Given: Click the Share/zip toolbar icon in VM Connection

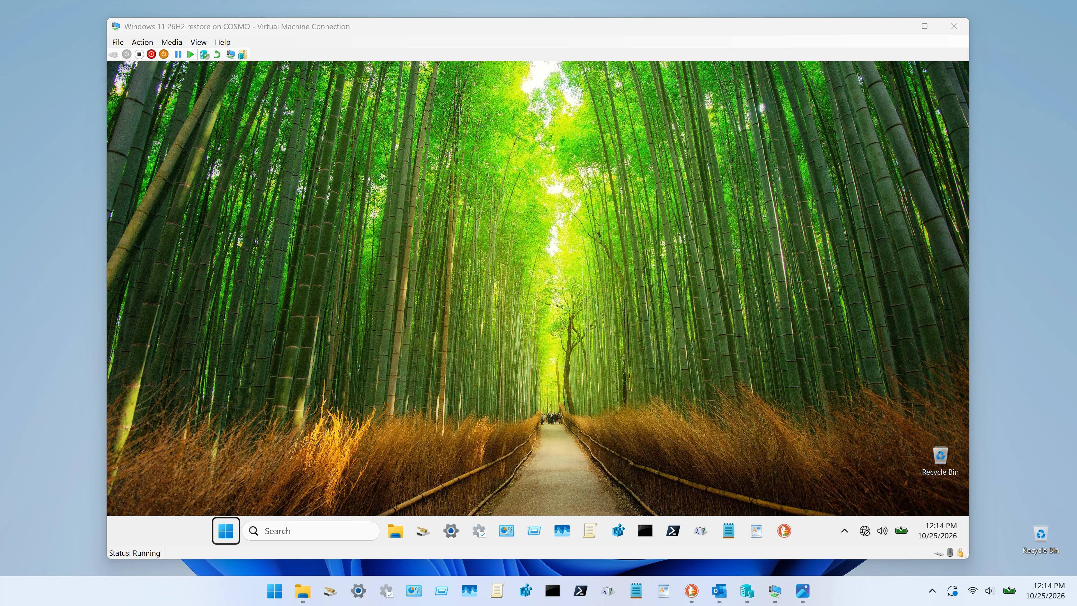Looking at the screenshot, I should click(x=243, y=54).
